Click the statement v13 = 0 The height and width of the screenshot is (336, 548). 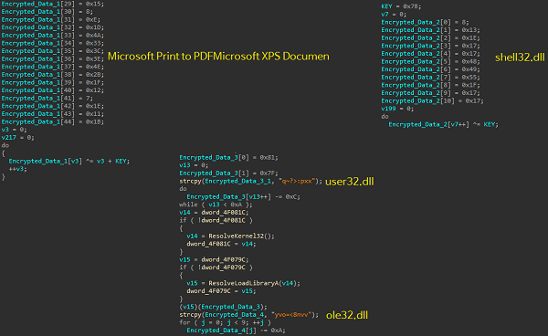[x=194, y=165]
